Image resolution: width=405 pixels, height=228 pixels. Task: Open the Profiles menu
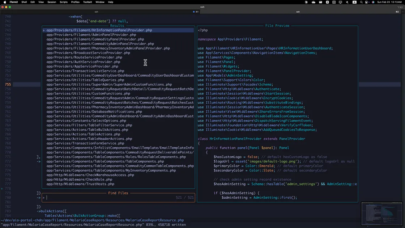tap(75, 2)
